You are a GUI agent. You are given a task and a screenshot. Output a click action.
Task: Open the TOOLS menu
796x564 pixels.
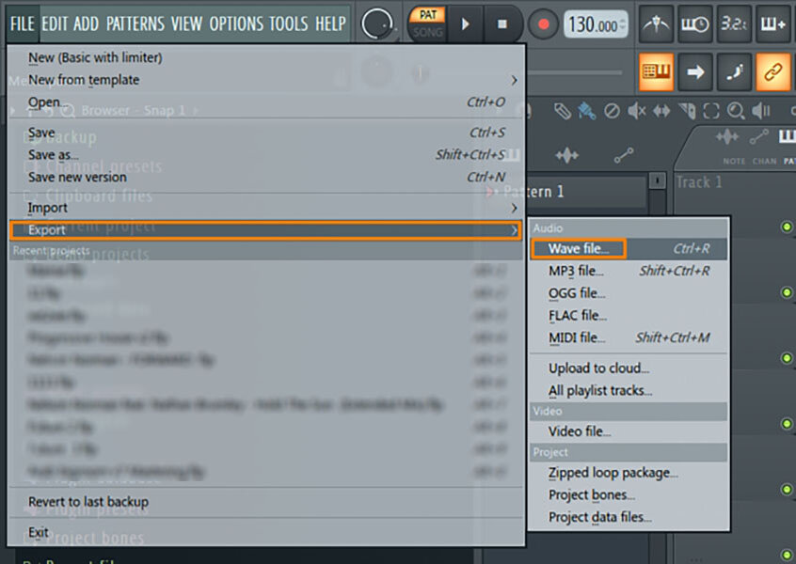click(288, 23)
